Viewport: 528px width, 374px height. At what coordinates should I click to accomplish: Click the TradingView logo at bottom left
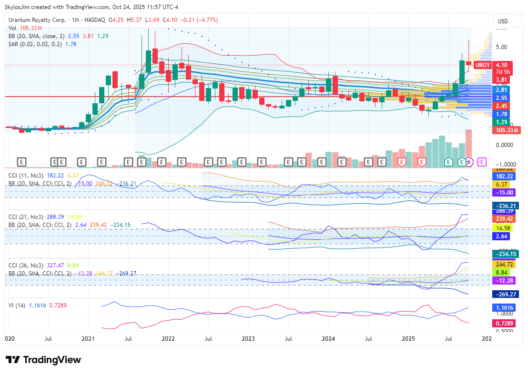point(43,360)
